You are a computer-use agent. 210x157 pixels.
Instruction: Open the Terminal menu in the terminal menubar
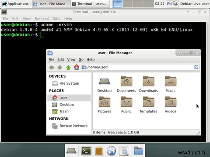click(x=42, y=19)
